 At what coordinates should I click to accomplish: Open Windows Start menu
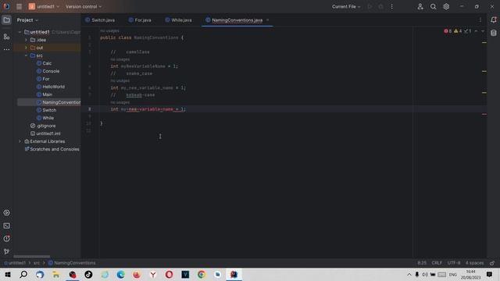(7, 275)
